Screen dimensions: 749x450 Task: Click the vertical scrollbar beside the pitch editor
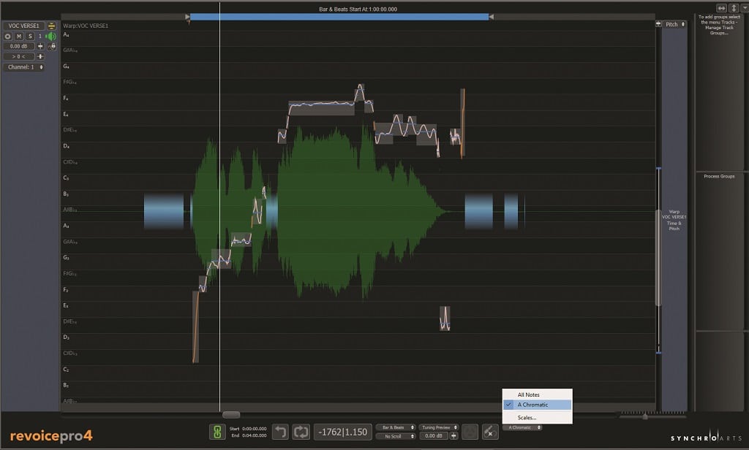tap(658, 258)
